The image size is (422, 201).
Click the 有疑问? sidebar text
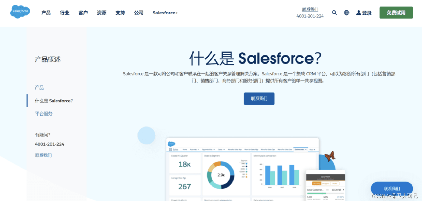[43, 135]
